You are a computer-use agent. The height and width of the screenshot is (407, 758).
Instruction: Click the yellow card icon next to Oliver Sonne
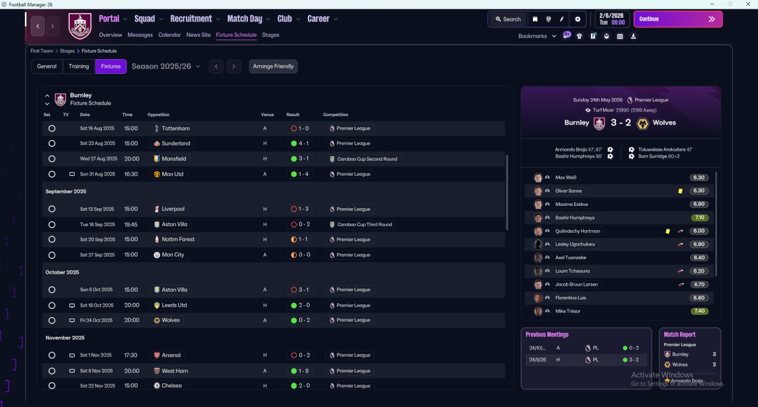click(680, 191)
